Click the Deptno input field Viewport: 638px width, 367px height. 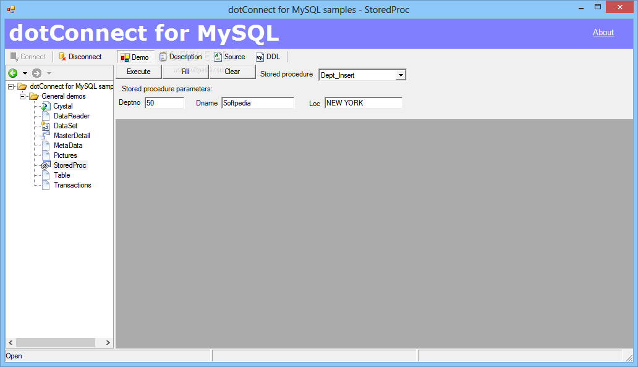(164, 103)
